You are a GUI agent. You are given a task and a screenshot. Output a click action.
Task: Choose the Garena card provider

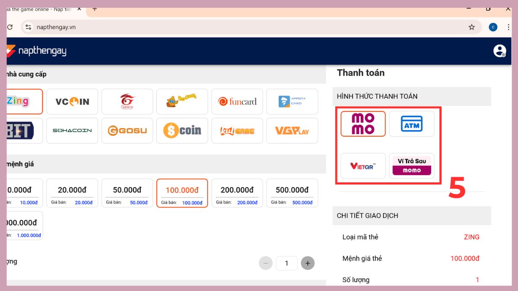pyautogui.click(x=127, y=102)
